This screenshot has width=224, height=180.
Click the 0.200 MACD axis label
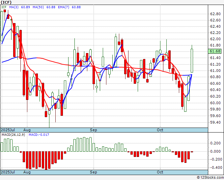215,143
